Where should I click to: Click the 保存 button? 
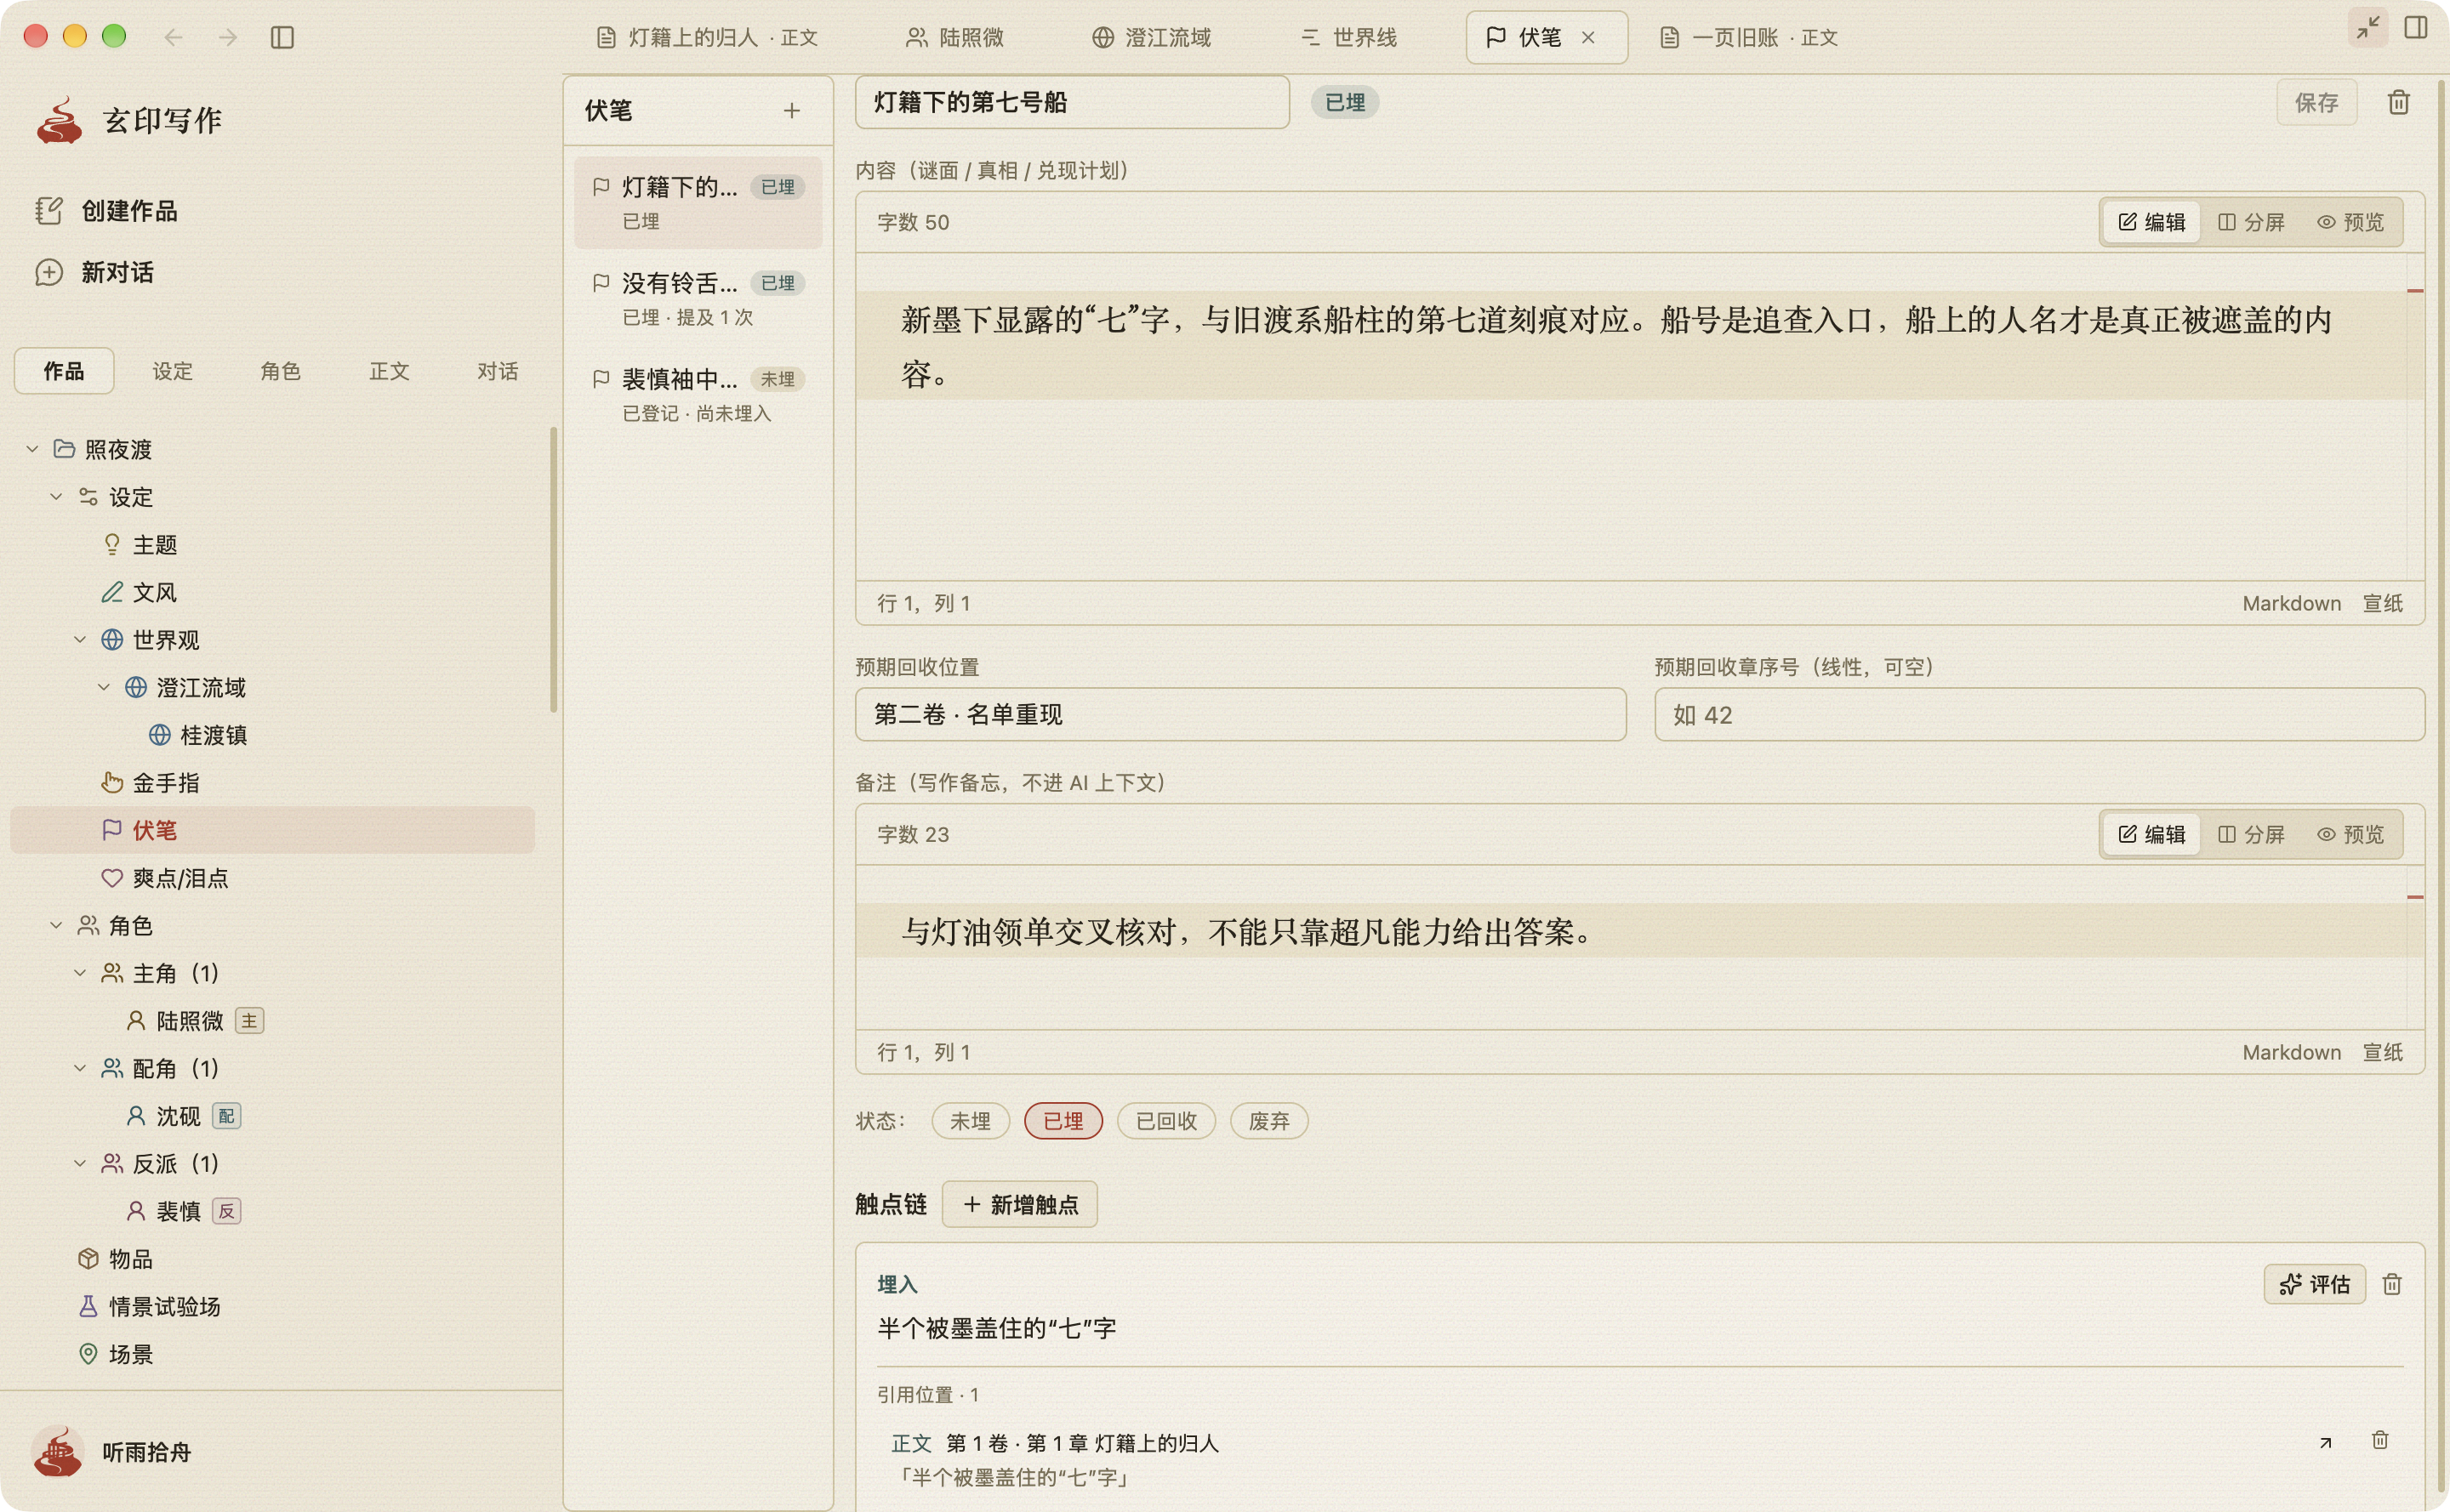click(x=2316, y=102)
